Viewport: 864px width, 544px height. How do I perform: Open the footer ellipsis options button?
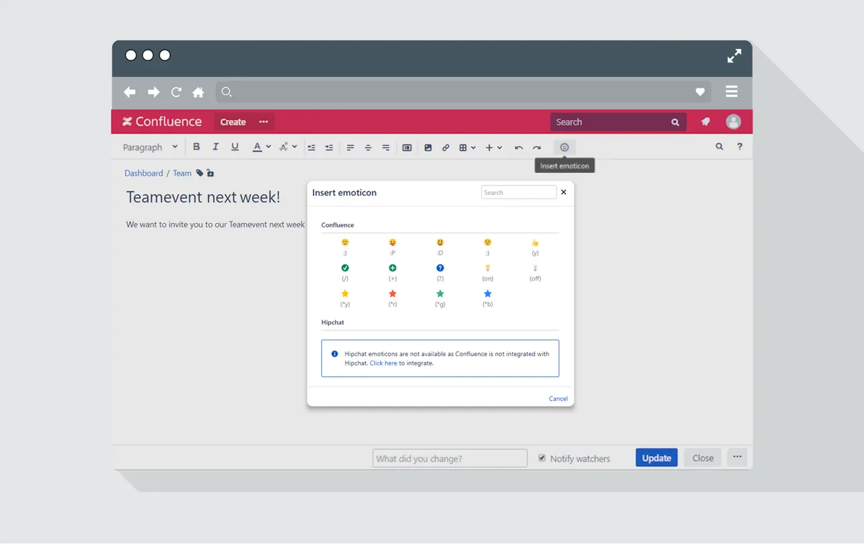pyautogui.click(x=737, y=457)
